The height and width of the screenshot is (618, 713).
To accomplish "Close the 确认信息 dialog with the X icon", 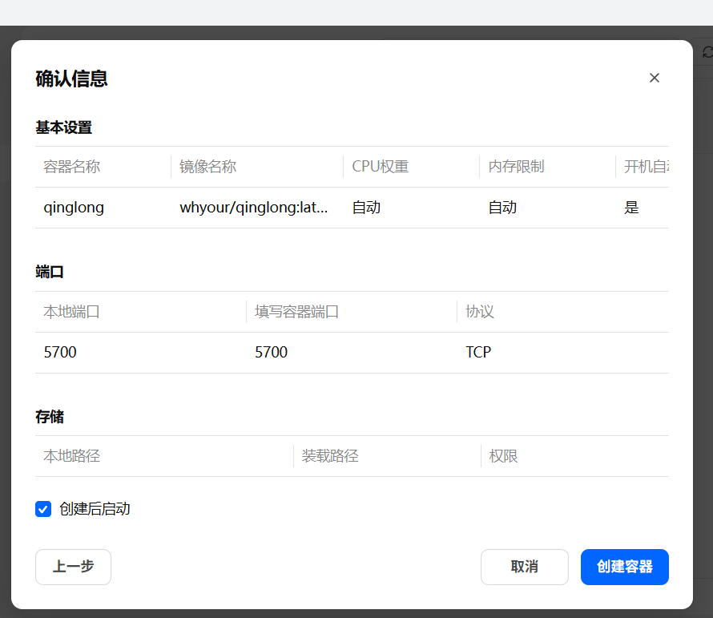I will (655, 78).
